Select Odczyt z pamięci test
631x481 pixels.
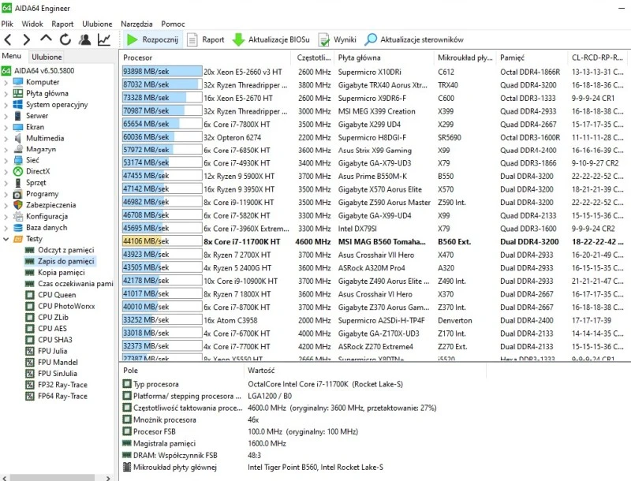66,250
